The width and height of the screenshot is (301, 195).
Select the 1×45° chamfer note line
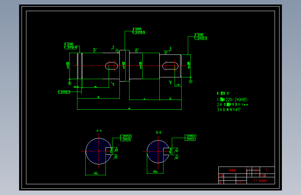pyautogui.click(x=229, y=110)
